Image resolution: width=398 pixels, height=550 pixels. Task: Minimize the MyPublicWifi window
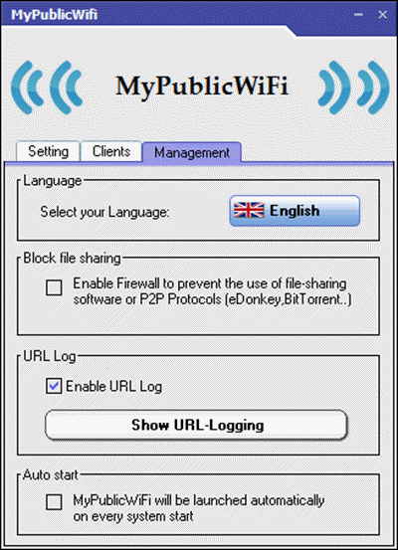pyautogui.click(x=358, y=14)
